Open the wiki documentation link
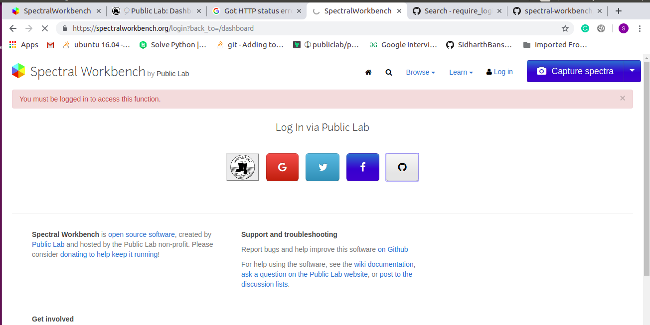 click(x=384, y=264)
